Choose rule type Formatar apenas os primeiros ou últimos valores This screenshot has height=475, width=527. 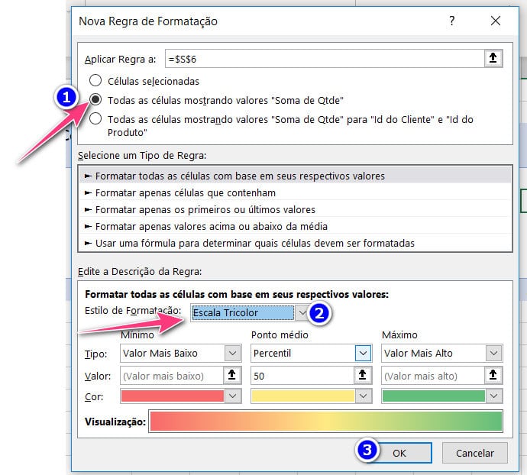(295, 209)
